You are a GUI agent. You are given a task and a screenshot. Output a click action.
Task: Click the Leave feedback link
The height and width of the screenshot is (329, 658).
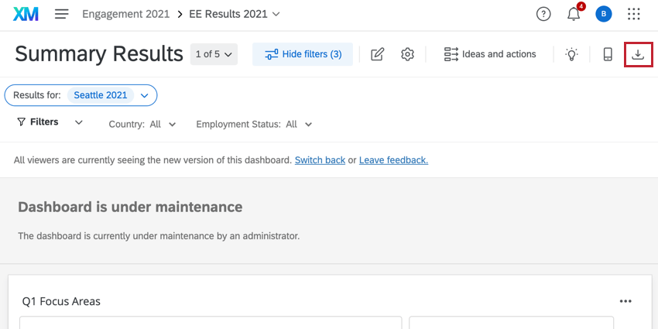point(393,160)
